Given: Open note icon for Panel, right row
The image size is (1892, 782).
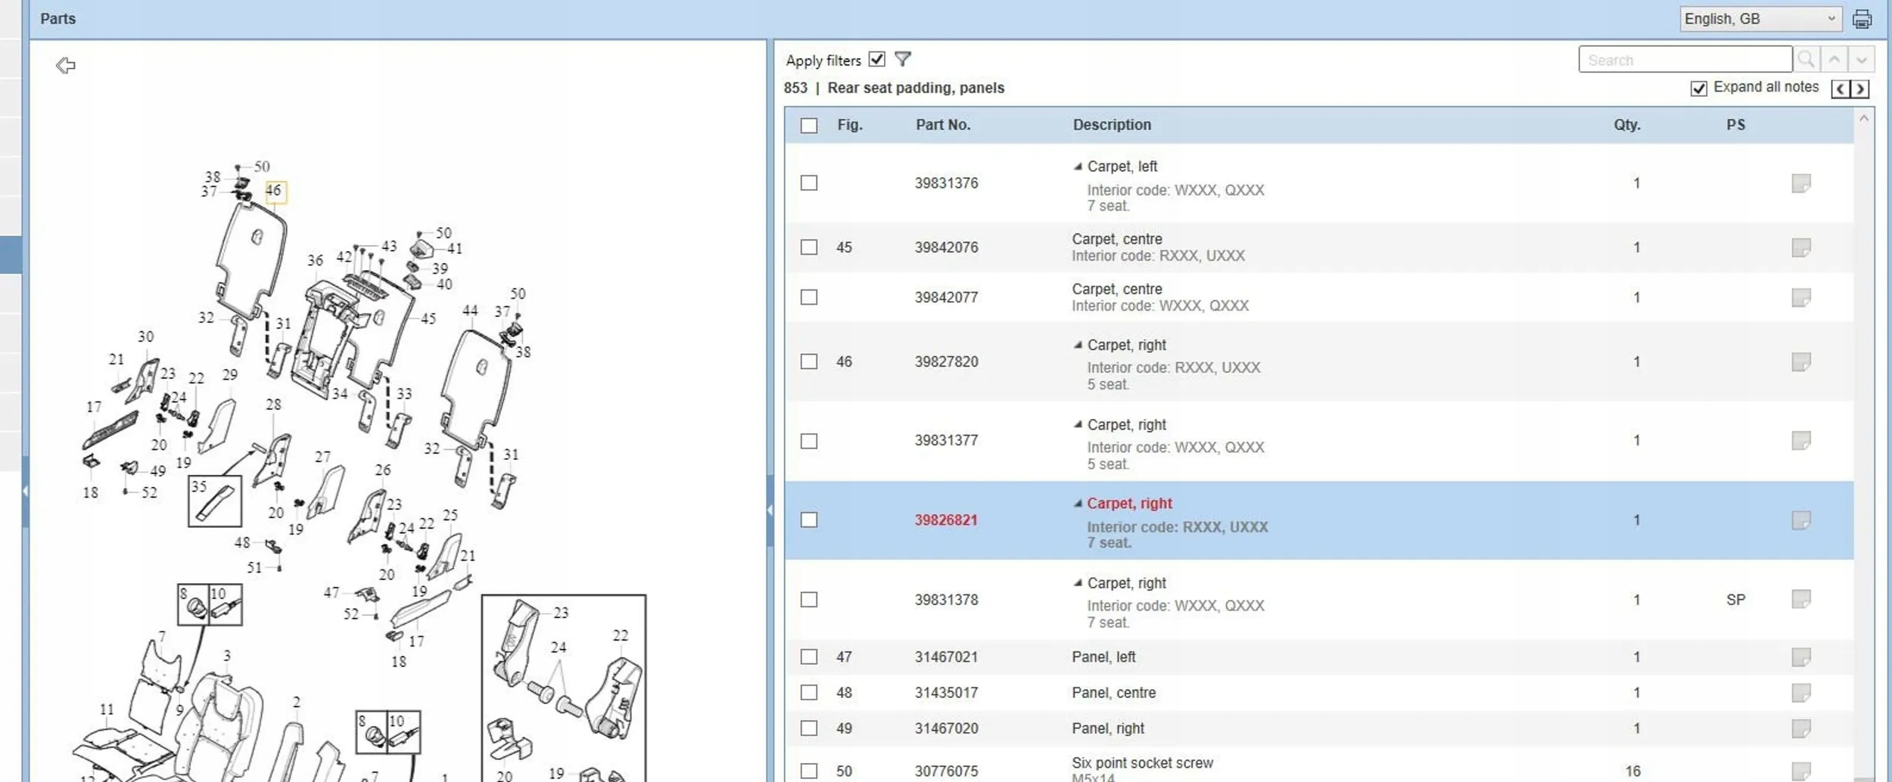Looking at the screenshot, I should [x=1801, y=728].
